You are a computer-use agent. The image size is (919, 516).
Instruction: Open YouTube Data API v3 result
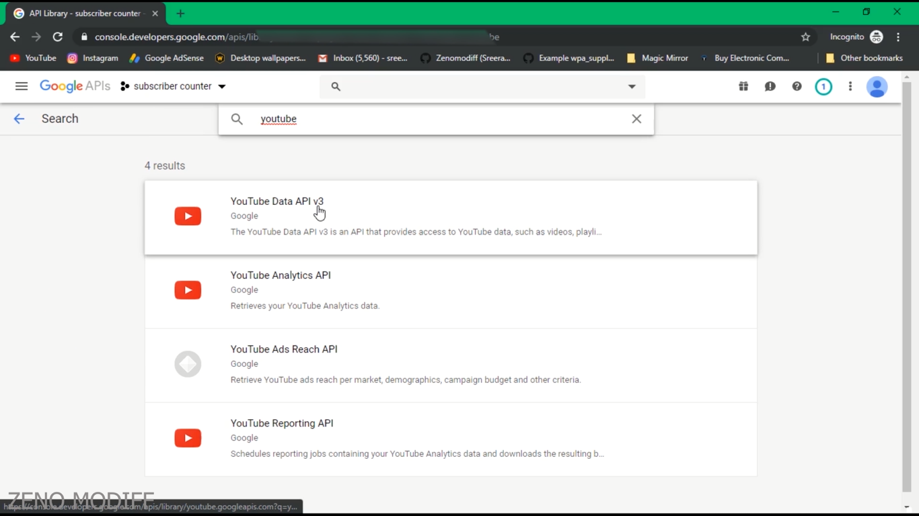coord(451,217)
